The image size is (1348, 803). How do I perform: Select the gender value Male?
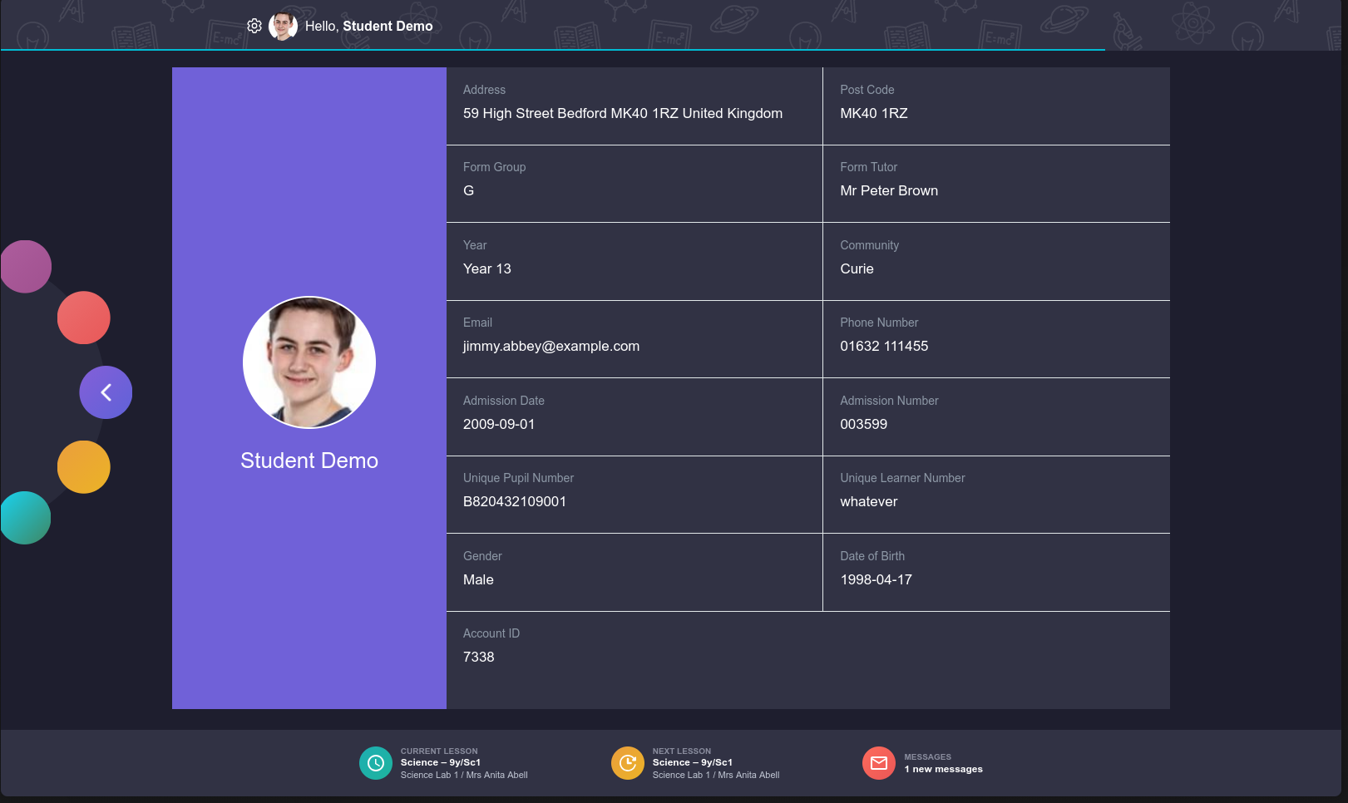pos(478,579)
